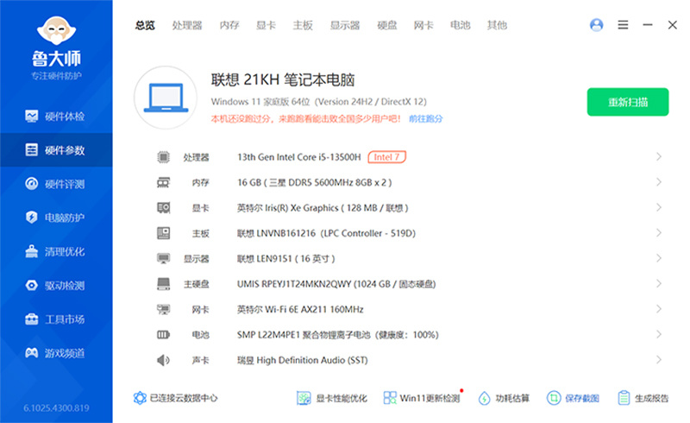Image resolution: width=690 pixels, height=423 pixels.
Task: Click 英特尔 Wi-Fi 6E AX211 text
Action: click(x=300, y=309)
